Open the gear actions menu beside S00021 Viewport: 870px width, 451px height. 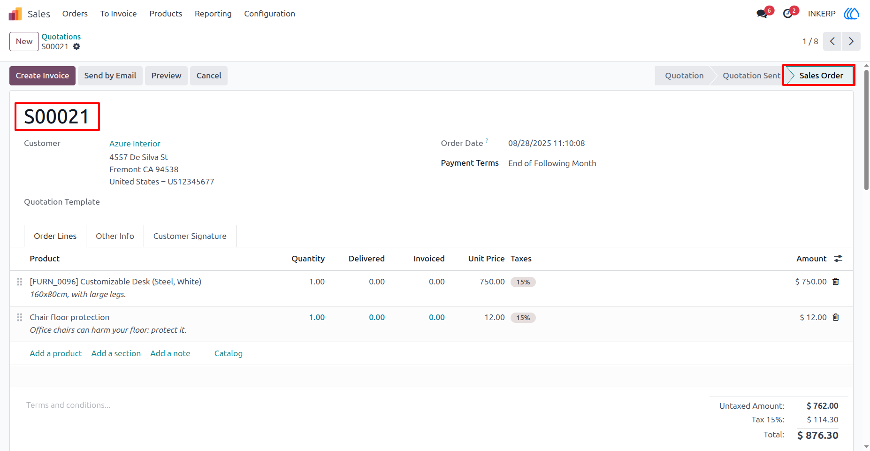pos(76,46)
